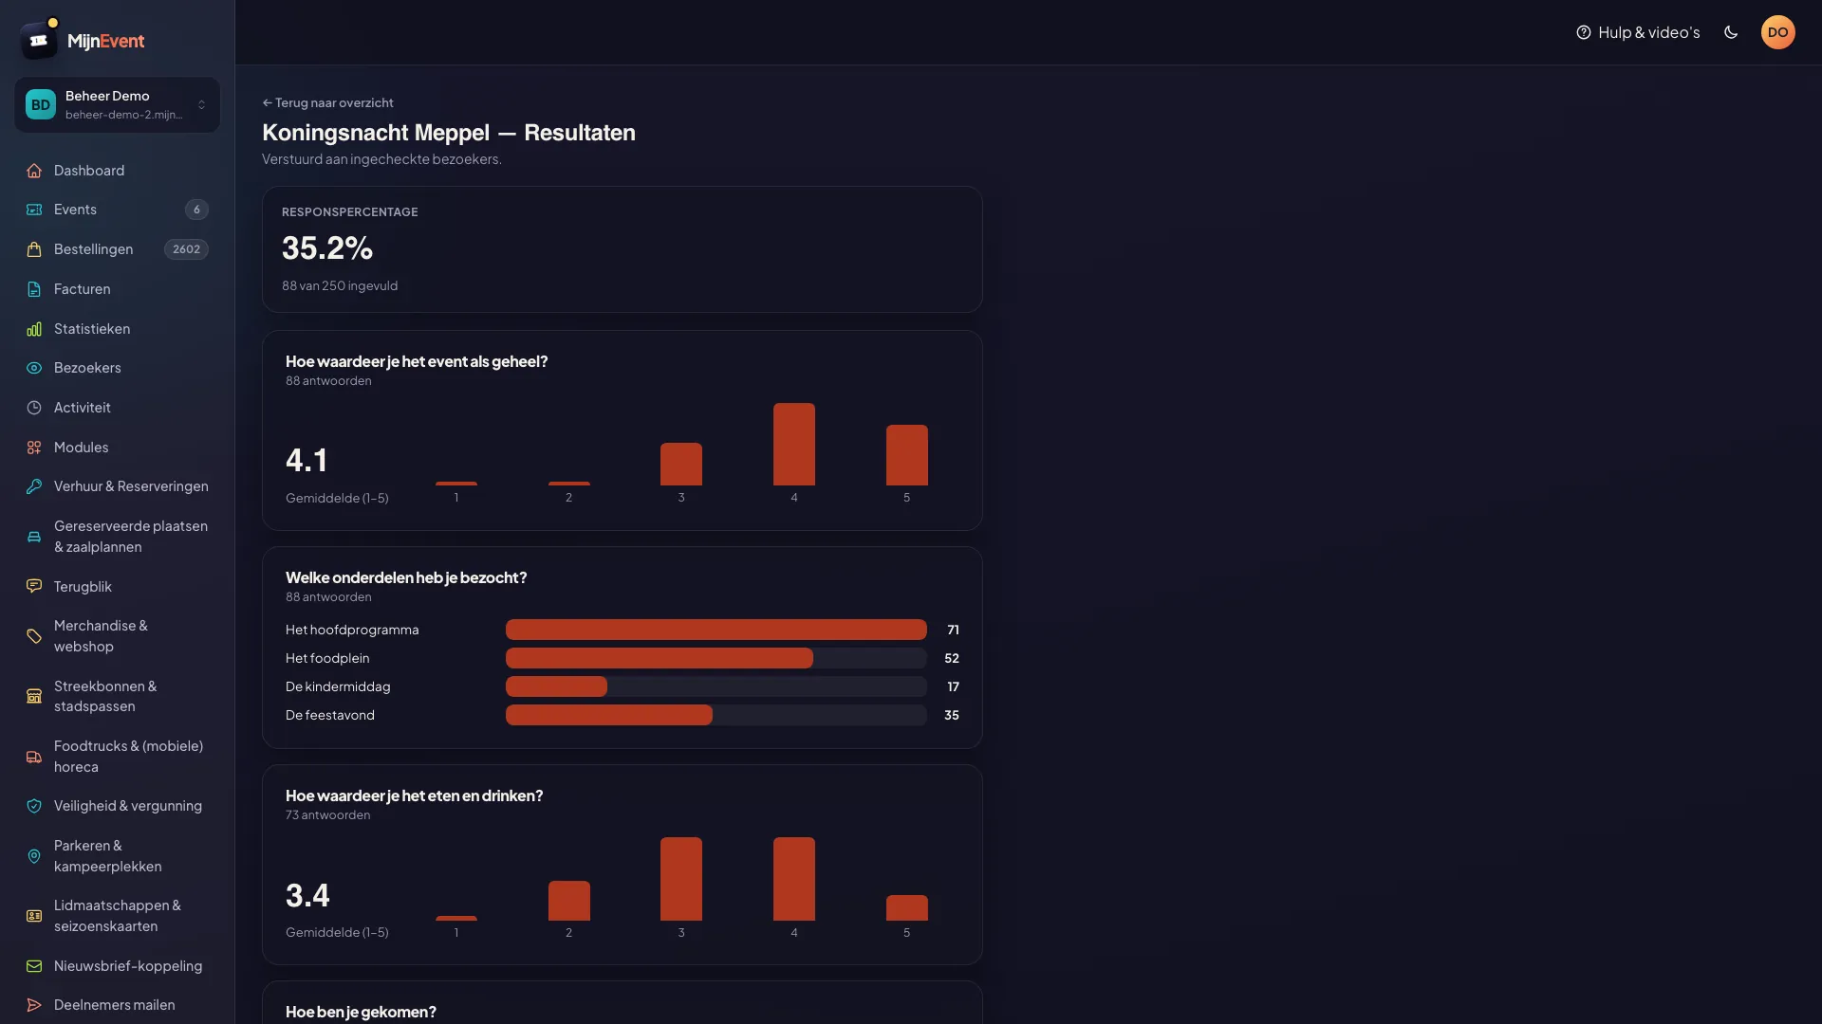
Task: Click the Nieuwsbrief-koppeling envelope icon
Action: (34, 966)
